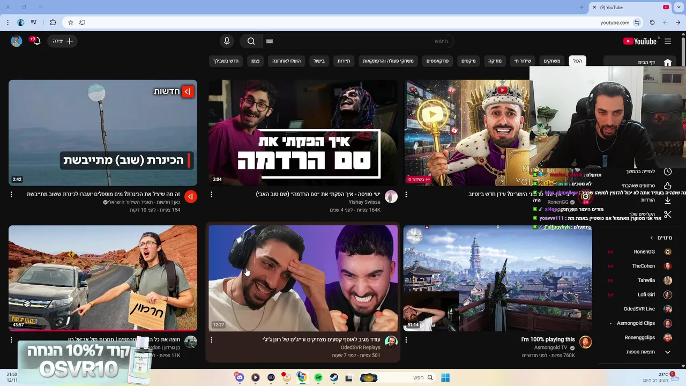Open OdedSVR Live channel in subscriptions
This screenshot has width=686, height=386.
[639, 309]
